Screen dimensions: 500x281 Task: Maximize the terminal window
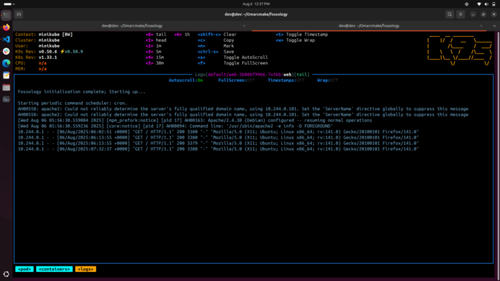click(483, 15)
